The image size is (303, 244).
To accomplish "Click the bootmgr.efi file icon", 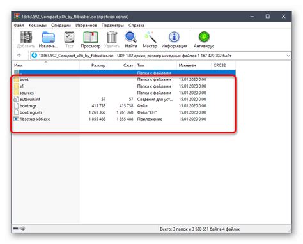I will point(16,112).
